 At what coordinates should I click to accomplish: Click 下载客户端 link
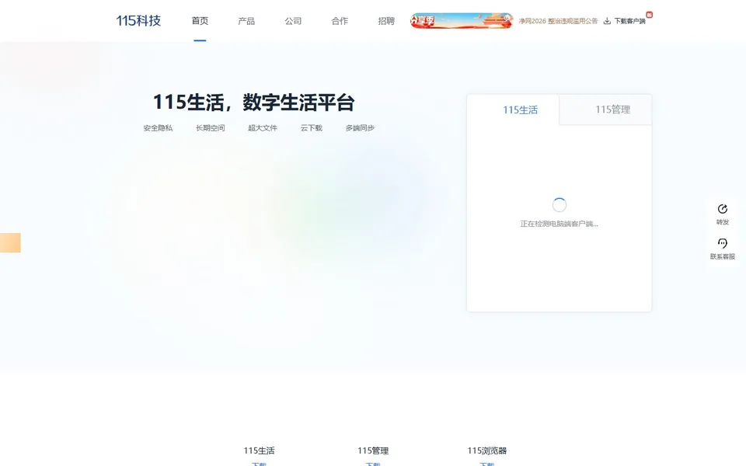click(629, 21)
